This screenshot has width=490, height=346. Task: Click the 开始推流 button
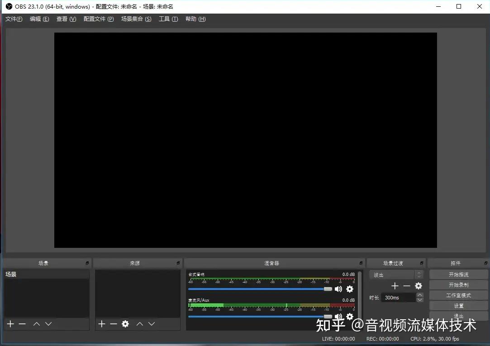click(x=458, y=274)
